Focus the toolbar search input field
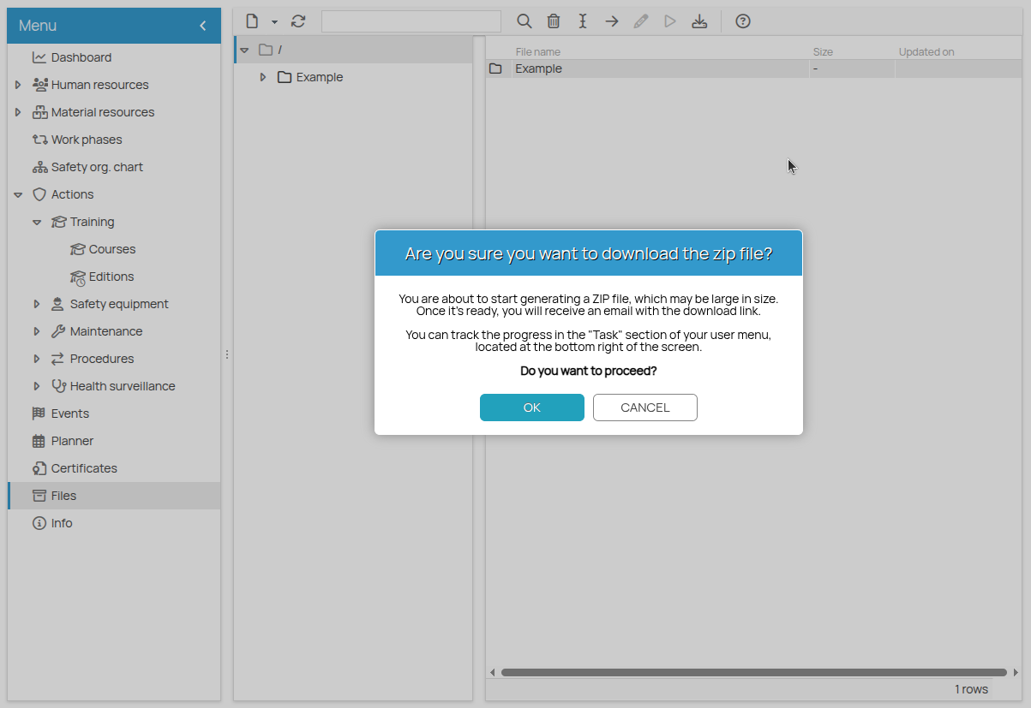The height and width of the screenshot is (708, 1031). (x=411, y=21)
